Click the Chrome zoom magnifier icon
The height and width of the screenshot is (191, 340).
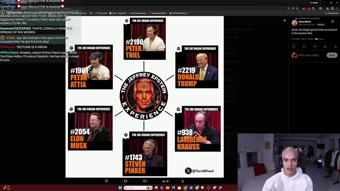(x=288, y=8)
